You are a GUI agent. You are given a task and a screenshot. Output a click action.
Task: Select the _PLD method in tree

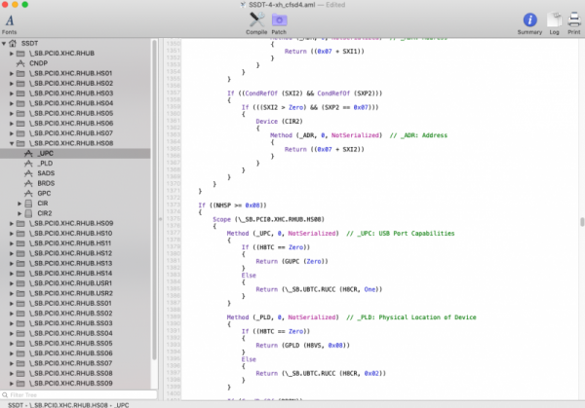(x=45, y=164)
